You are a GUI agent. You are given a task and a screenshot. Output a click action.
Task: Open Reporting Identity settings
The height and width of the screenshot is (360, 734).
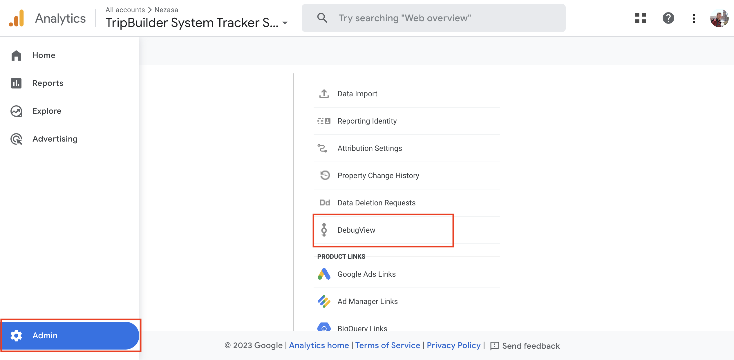click(406, 121)
